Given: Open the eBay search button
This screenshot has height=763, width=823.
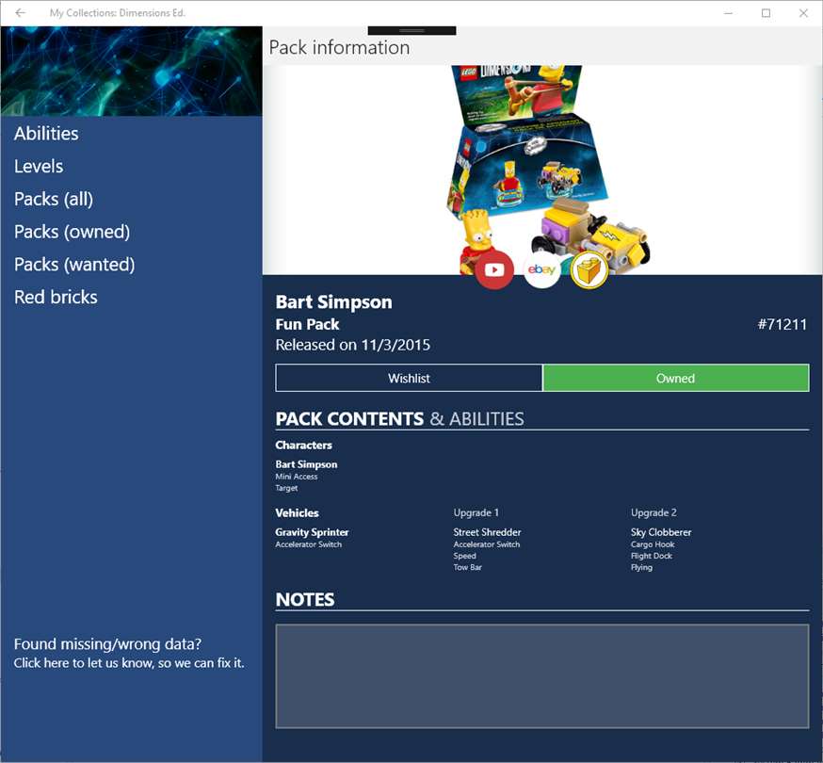Looking at the screenshot, I should (x=541, y=269).
